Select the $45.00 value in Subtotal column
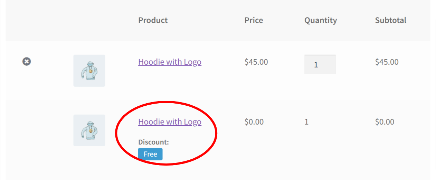 (x=387, y=62)
